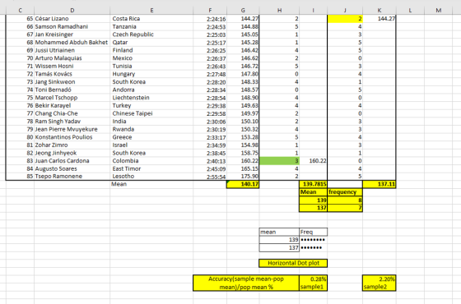The image size is (461, 304).
Task: Click the Horizontal Dot plot label
Action: click(293, 263)
